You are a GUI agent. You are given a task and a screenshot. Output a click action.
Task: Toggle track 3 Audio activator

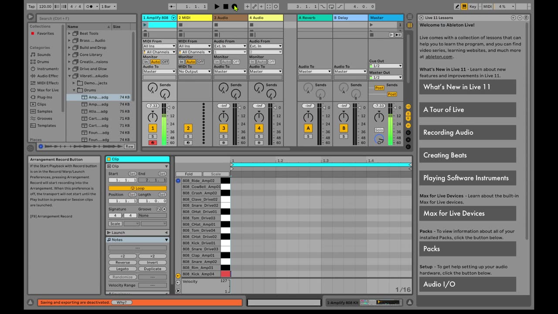(x=224, y=128)
